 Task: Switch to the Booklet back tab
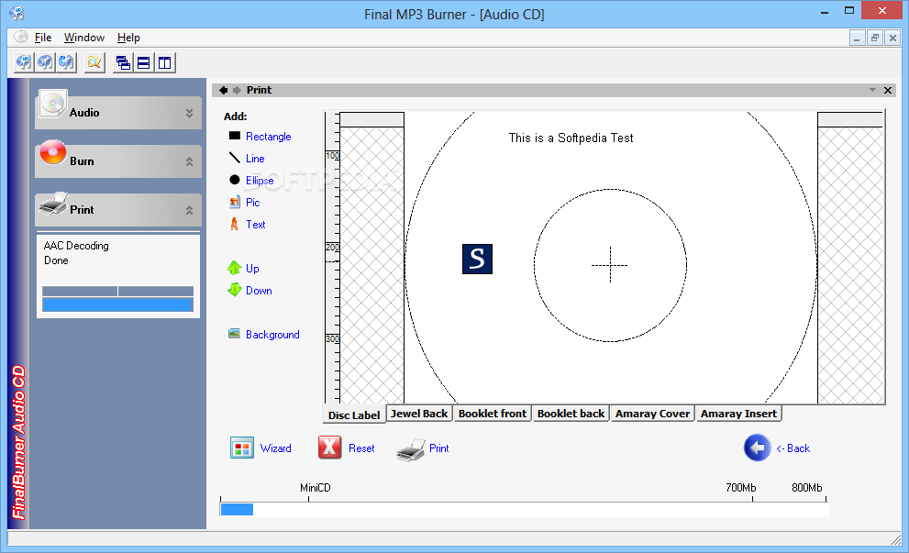(571, 414)
